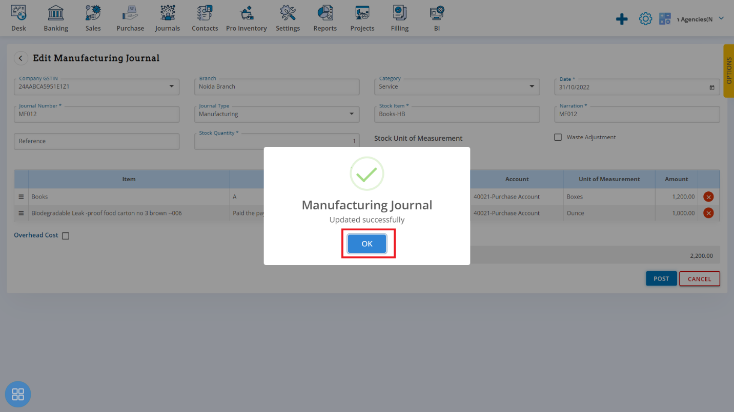Click the 2,200.00 total amount
Image resolution: width=734 pixels, height=412 pixels.
tap(701, 256)
